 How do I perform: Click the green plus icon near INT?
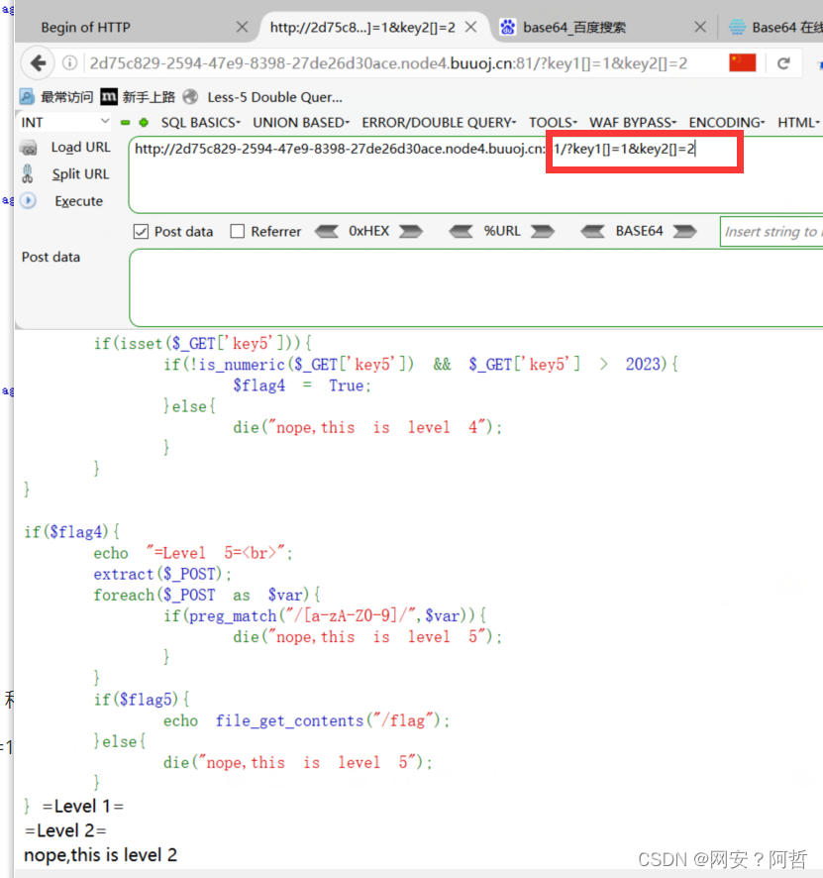pos(142,121)
